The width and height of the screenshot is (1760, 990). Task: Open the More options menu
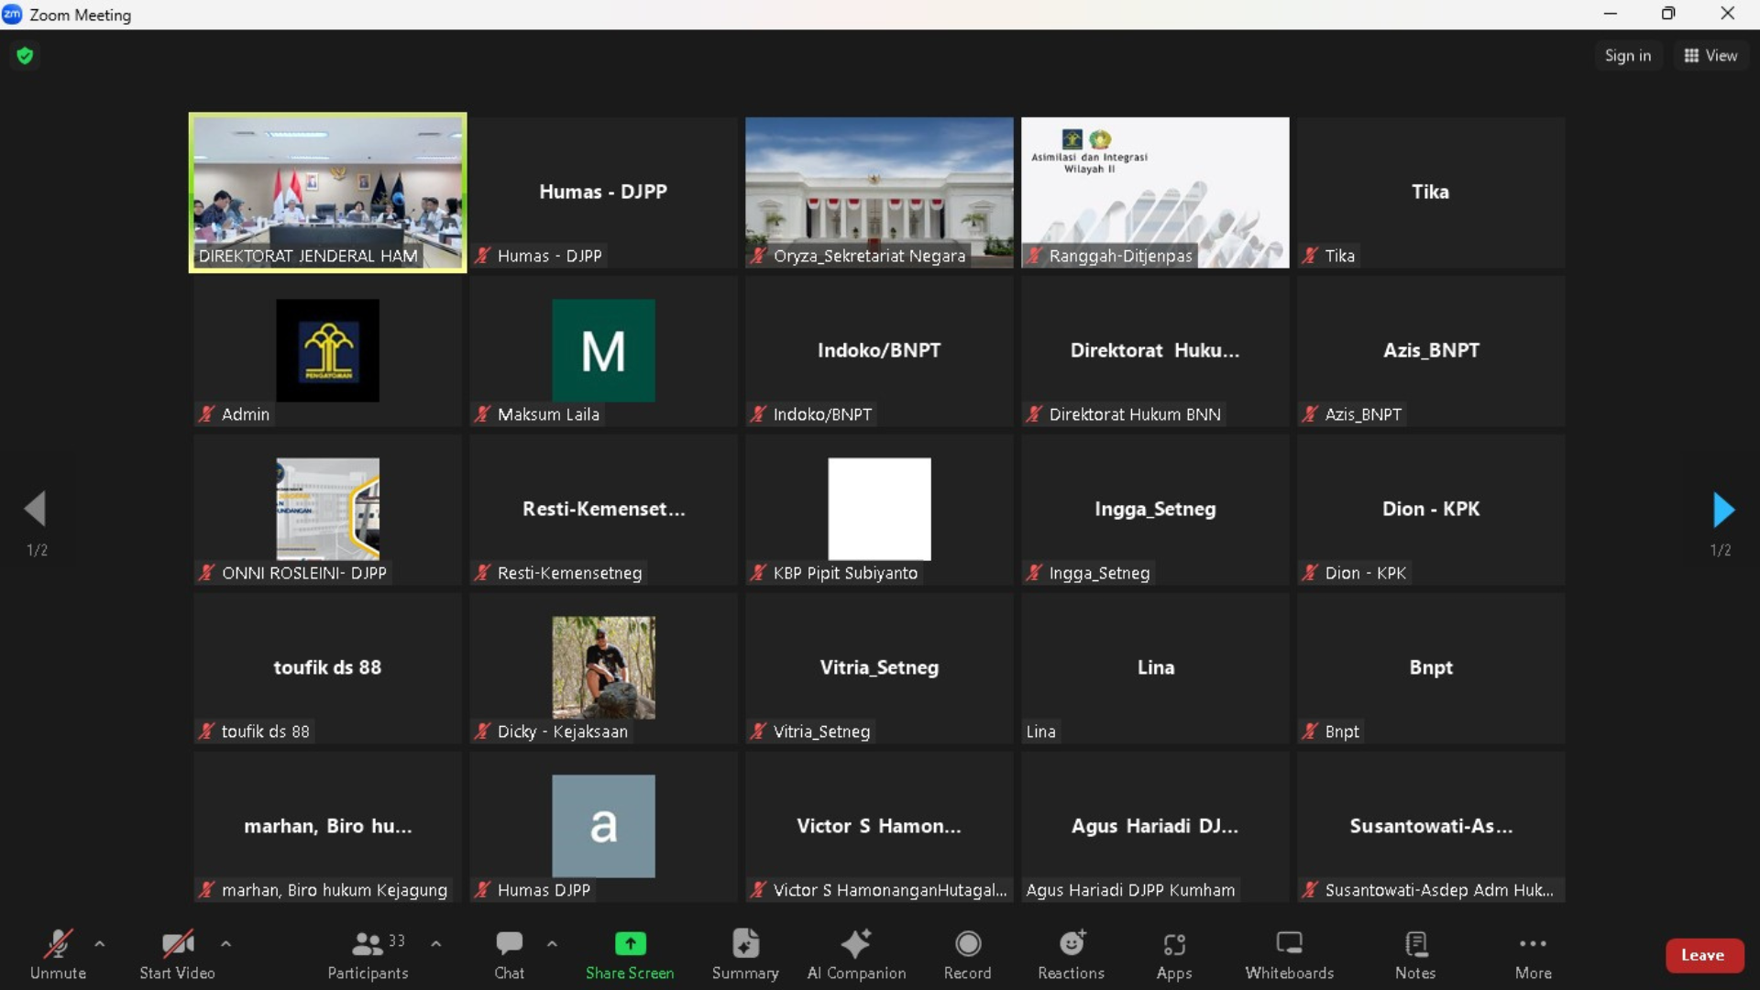pyautogui.click(x=1534, y=954)
